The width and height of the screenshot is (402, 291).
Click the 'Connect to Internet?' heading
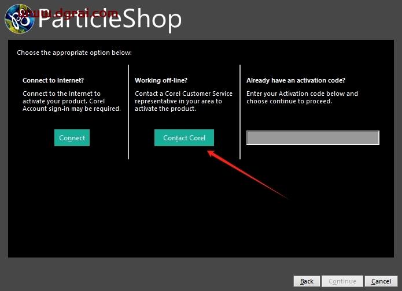click(53, 80)
